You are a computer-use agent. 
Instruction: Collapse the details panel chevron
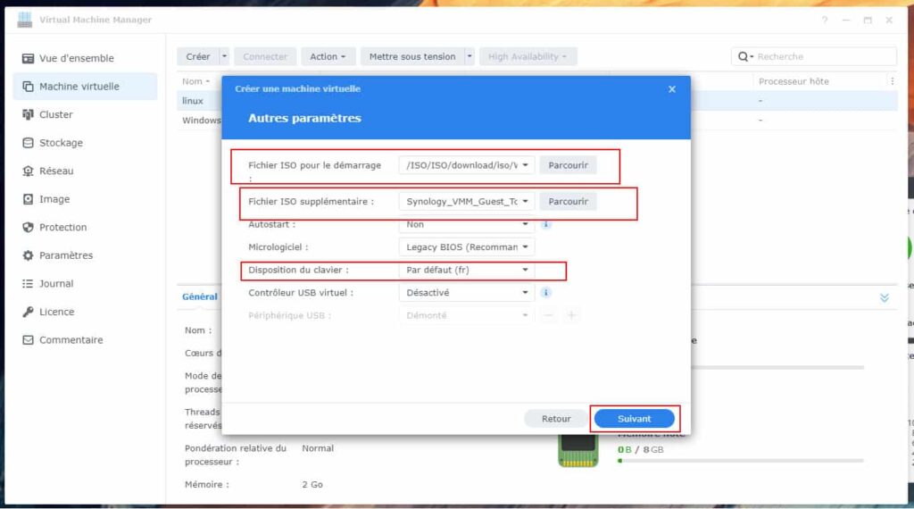[885, 298]
